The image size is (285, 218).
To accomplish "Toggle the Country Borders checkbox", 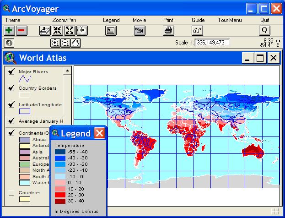I will 11,88.
